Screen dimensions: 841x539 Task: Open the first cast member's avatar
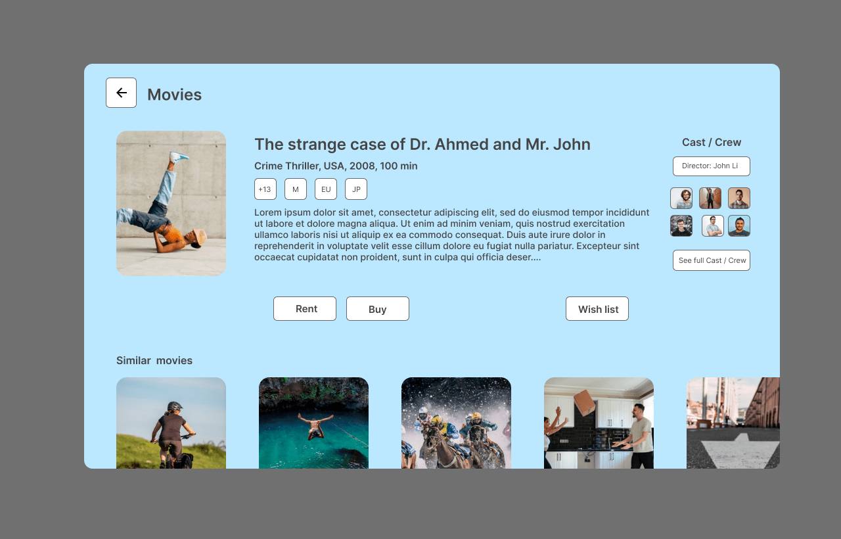pos(681,198)
